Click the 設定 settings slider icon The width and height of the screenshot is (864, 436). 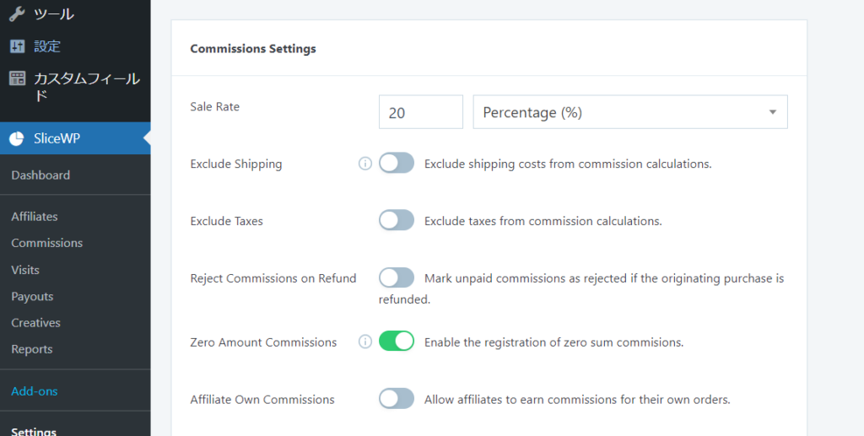(17, 46)
